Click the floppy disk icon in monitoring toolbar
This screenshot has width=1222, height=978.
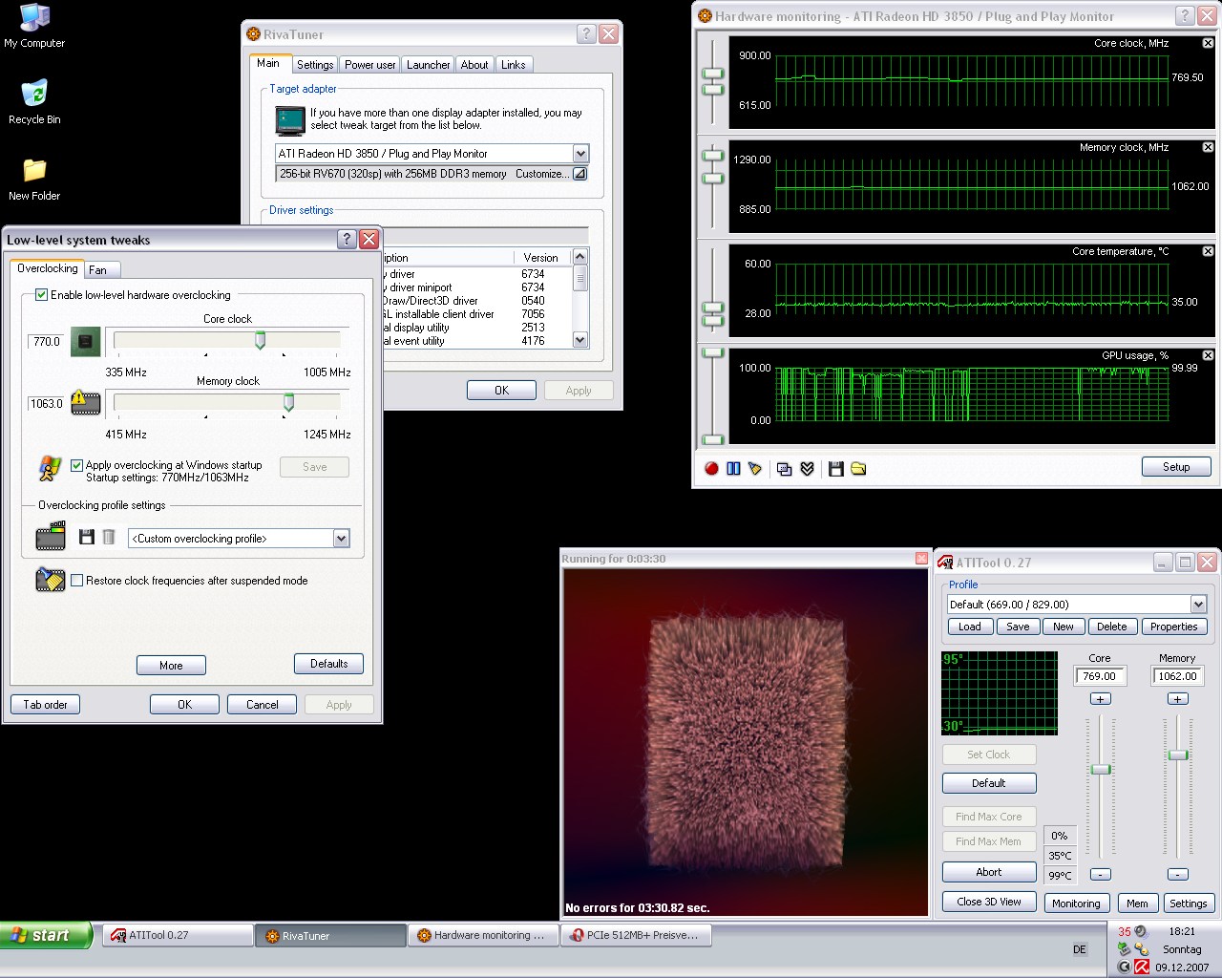click(x=836, y=469)
